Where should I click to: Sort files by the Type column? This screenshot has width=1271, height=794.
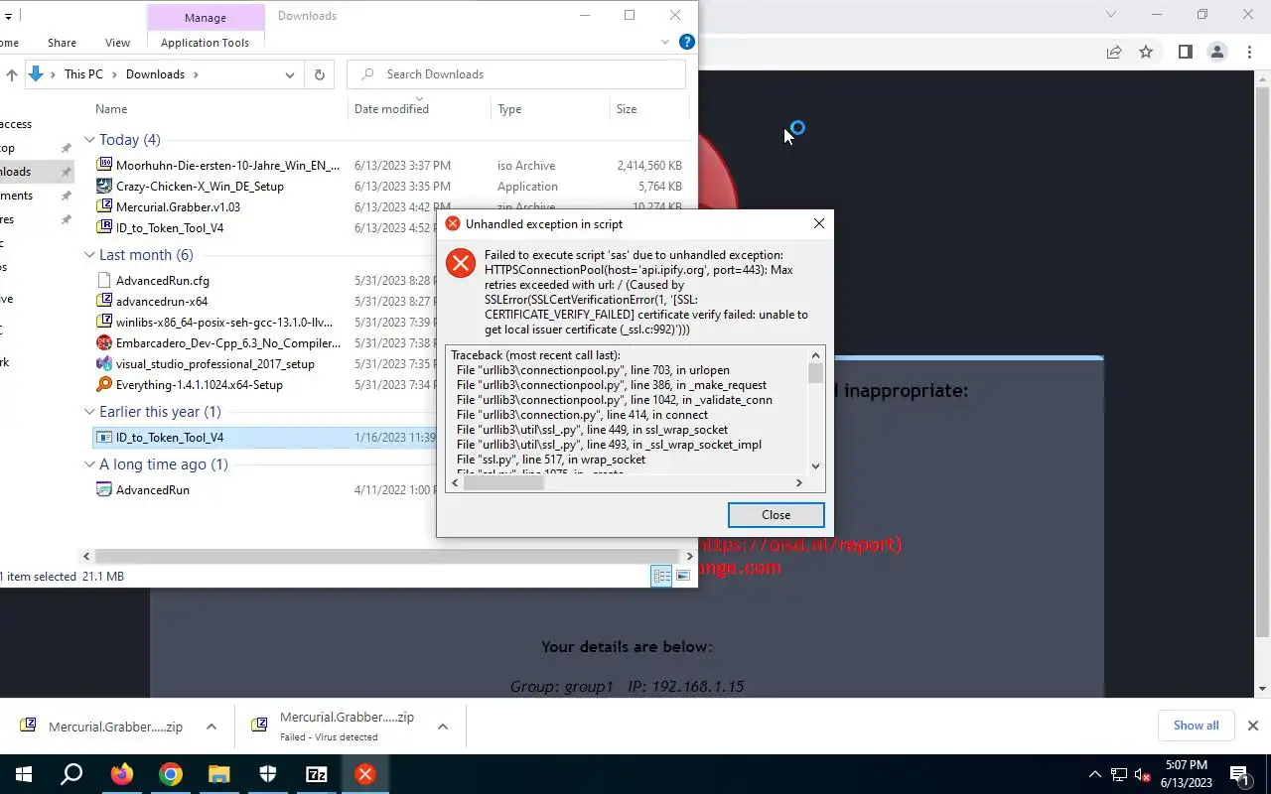coord(509,109)
